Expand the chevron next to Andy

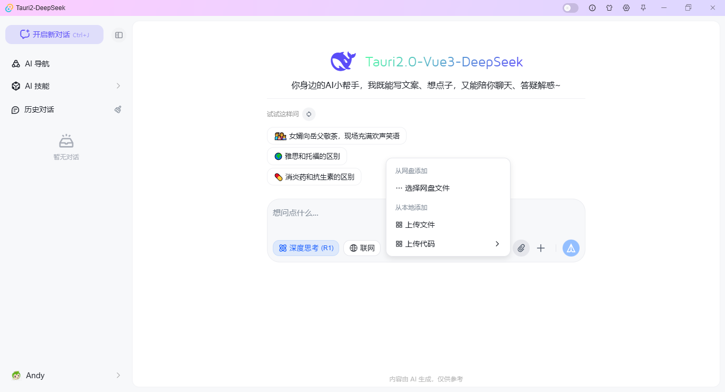click(118, 376)
